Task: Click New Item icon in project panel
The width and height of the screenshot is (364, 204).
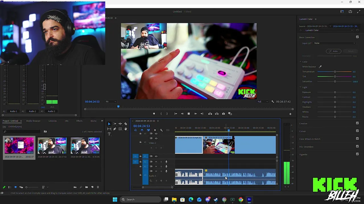Action: tap(92, 187)
